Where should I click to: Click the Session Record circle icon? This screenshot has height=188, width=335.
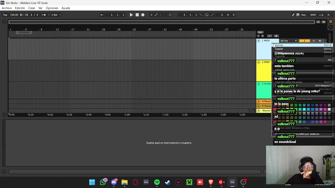tap(170, 15)
